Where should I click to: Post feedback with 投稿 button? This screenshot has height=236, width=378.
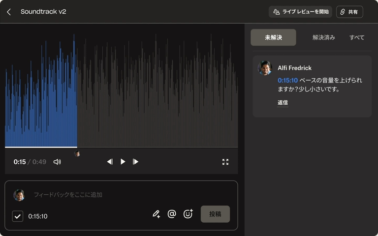pos(215,214)
